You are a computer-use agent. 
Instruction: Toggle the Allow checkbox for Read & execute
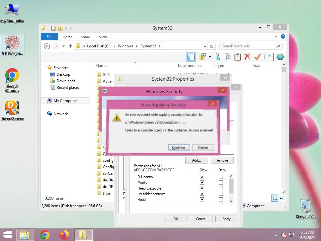pos(202,188)
